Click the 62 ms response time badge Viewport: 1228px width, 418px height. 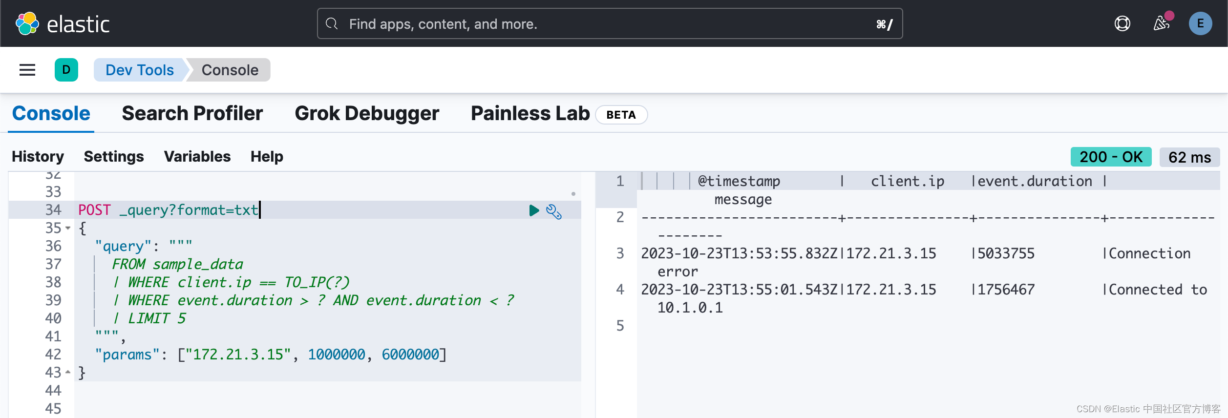tap(1189, 157)
